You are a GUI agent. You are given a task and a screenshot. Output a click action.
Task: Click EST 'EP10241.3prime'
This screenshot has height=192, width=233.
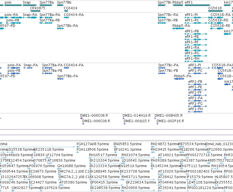128,150
